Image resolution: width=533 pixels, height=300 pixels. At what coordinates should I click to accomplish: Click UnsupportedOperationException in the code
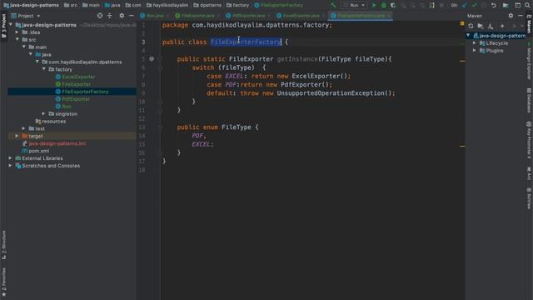click(x=331, y=93)
